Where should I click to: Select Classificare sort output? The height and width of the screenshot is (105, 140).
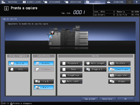tap(119, 69)
